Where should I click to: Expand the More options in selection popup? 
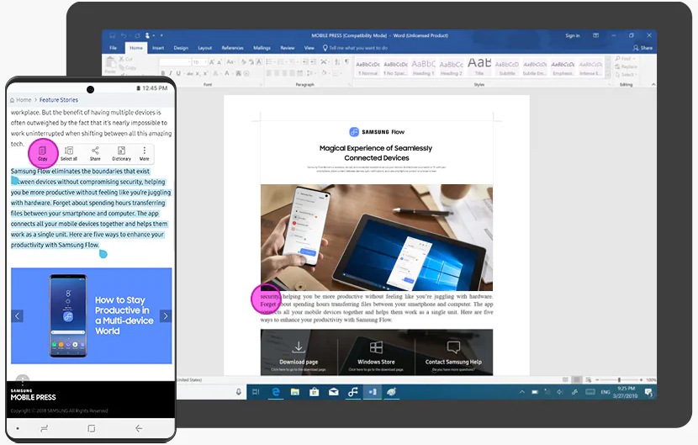pyautogui.click(x=145, y=152)
